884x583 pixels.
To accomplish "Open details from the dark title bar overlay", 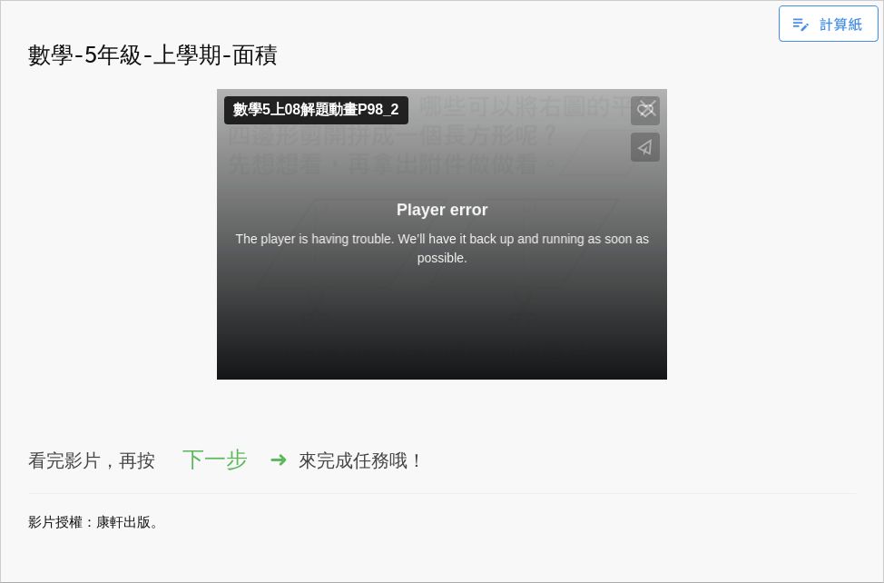I will click(315, 110).
